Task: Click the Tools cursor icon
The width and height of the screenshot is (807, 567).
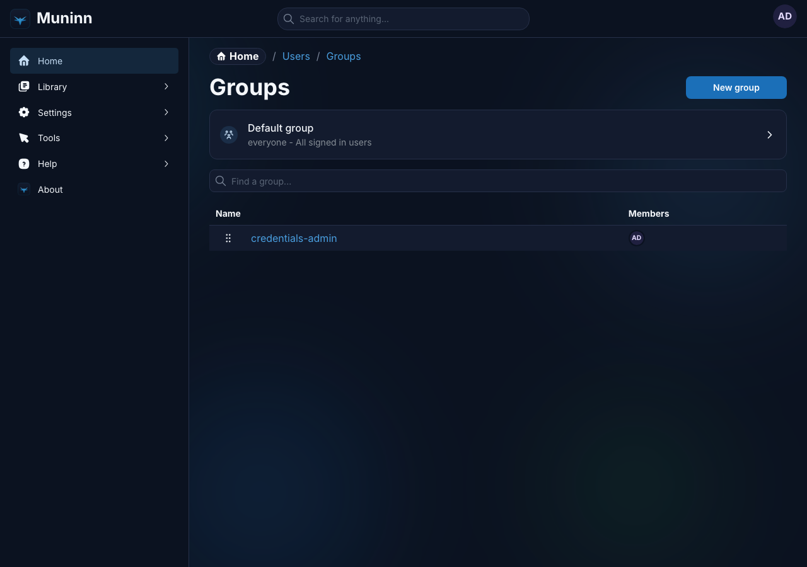Action: (x=24, y=138)
